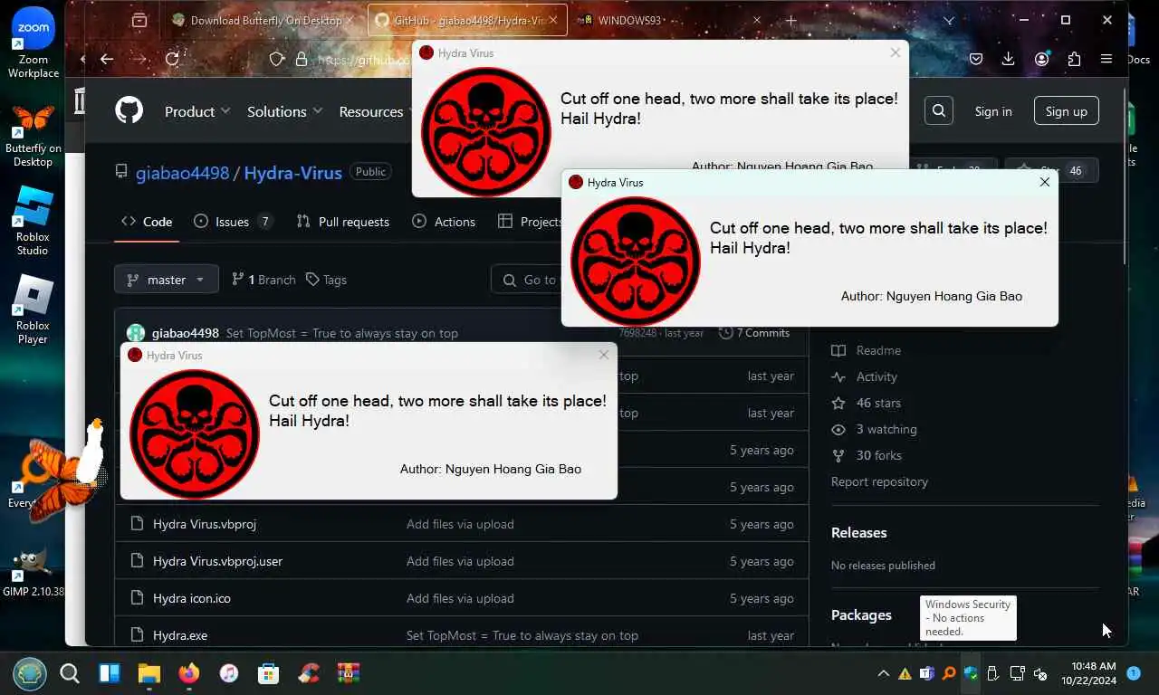Viewport: 1159px width, 695px height.
Task: Click the tracking protection shield icon
Action: coord(277,59)
